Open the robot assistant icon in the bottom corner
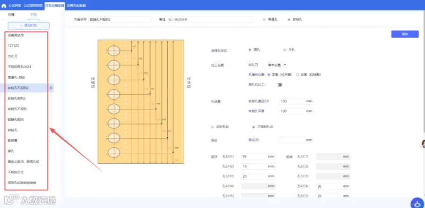Screen dimensions: 425x208 click(x=417, y=203)
